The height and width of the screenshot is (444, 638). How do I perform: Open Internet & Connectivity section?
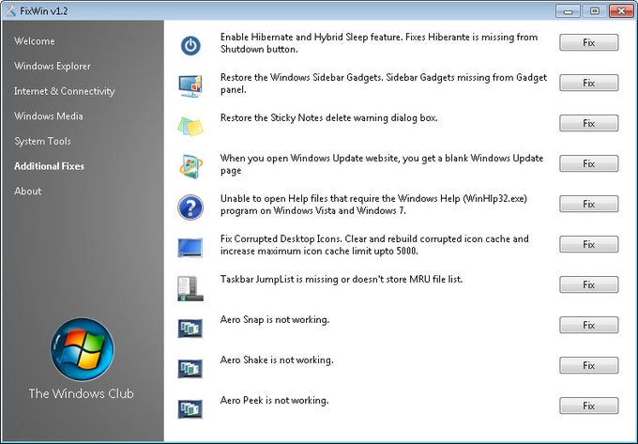point(65,91)
